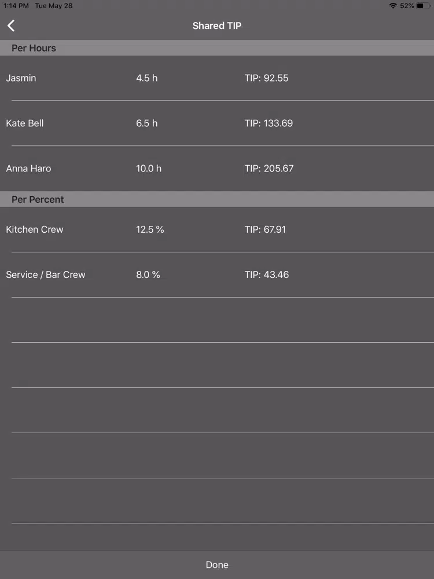
Task: Select the Jasmin row name
Action: pos(21,78)
